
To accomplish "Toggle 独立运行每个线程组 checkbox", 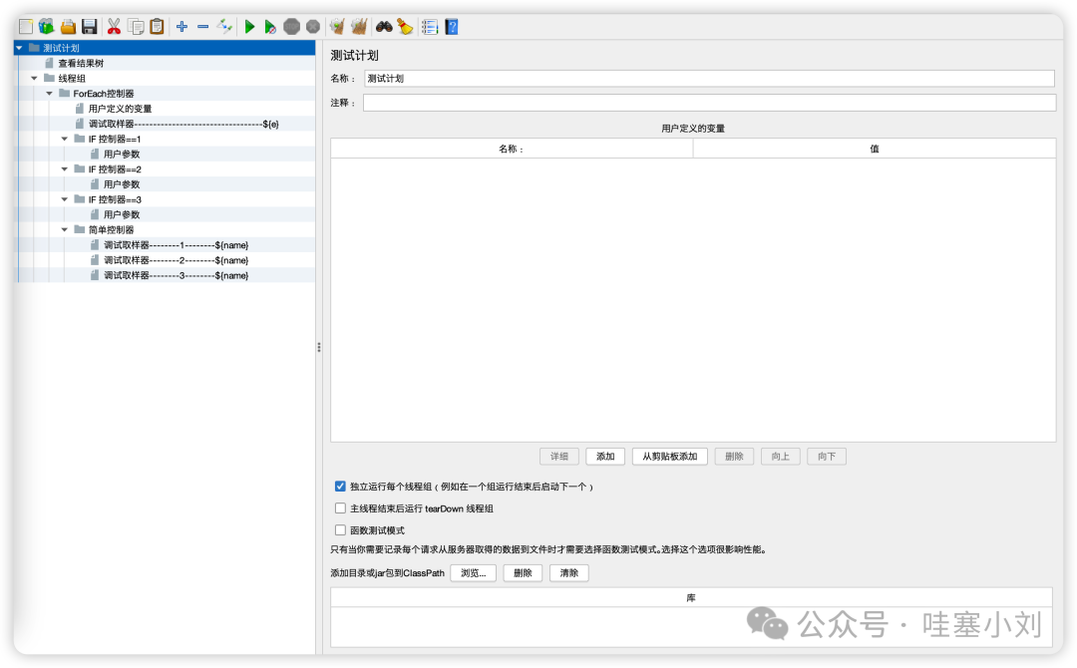I will pyautogui.click(x=340, y=487).
